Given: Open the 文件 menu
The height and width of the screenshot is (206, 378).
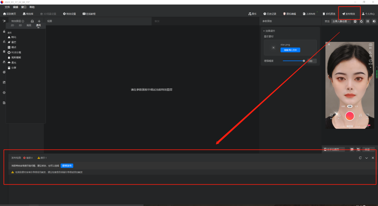Looking at the screenshot, I should [x=7, y=7].
